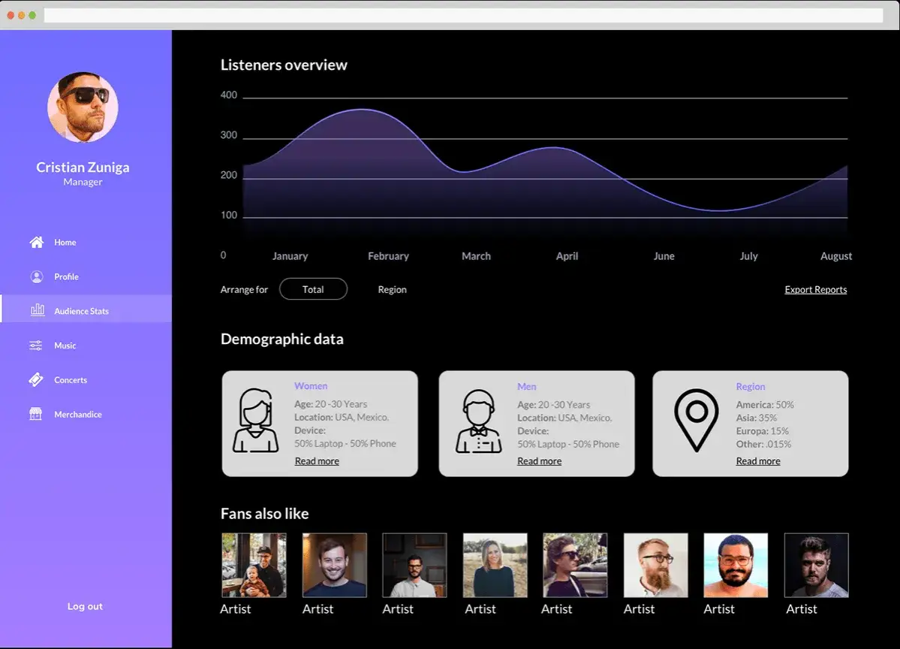
Task: Click the America: 50% line
Action: pyautogui.click(x=765, y=405)
